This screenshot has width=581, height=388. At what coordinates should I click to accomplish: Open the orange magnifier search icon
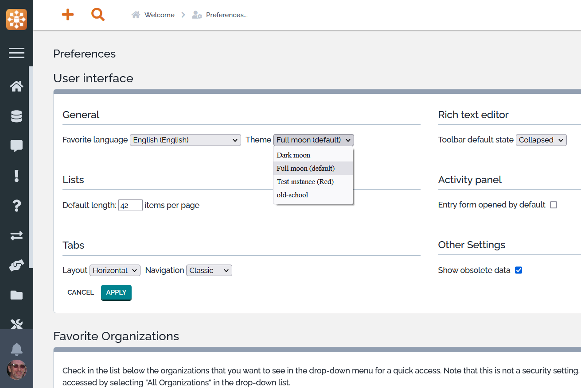pyautogui.click(x=98, y=15)
